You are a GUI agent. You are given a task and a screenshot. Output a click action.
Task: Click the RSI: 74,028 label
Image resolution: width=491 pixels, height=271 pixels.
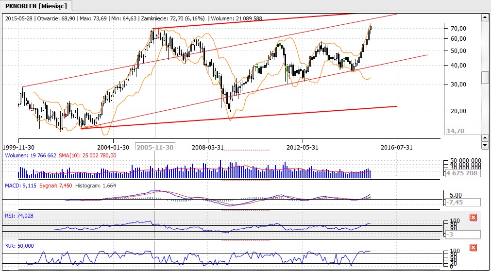[19, 216]
